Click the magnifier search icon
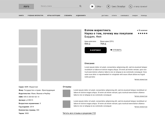 point(80,6)
